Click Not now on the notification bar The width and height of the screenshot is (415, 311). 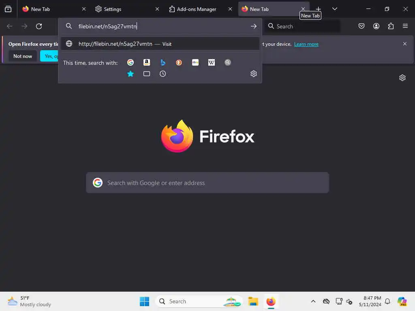(23, 56)
